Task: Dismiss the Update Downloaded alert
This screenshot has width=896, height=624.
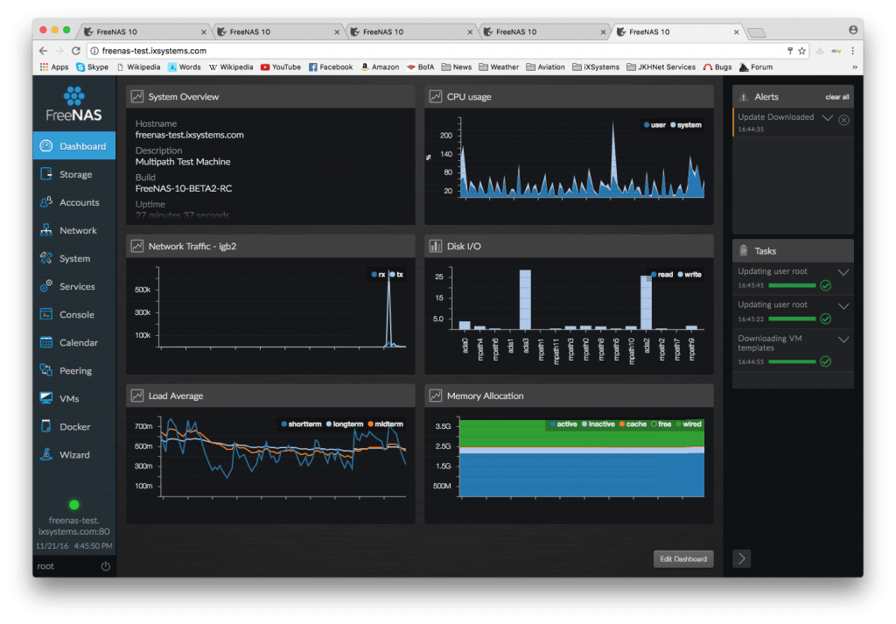Action: coord(843,120)
